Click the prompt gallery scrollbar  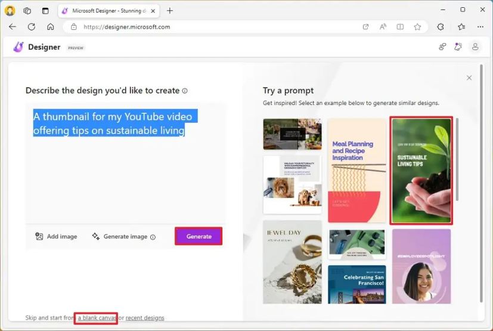coord(457,159)
